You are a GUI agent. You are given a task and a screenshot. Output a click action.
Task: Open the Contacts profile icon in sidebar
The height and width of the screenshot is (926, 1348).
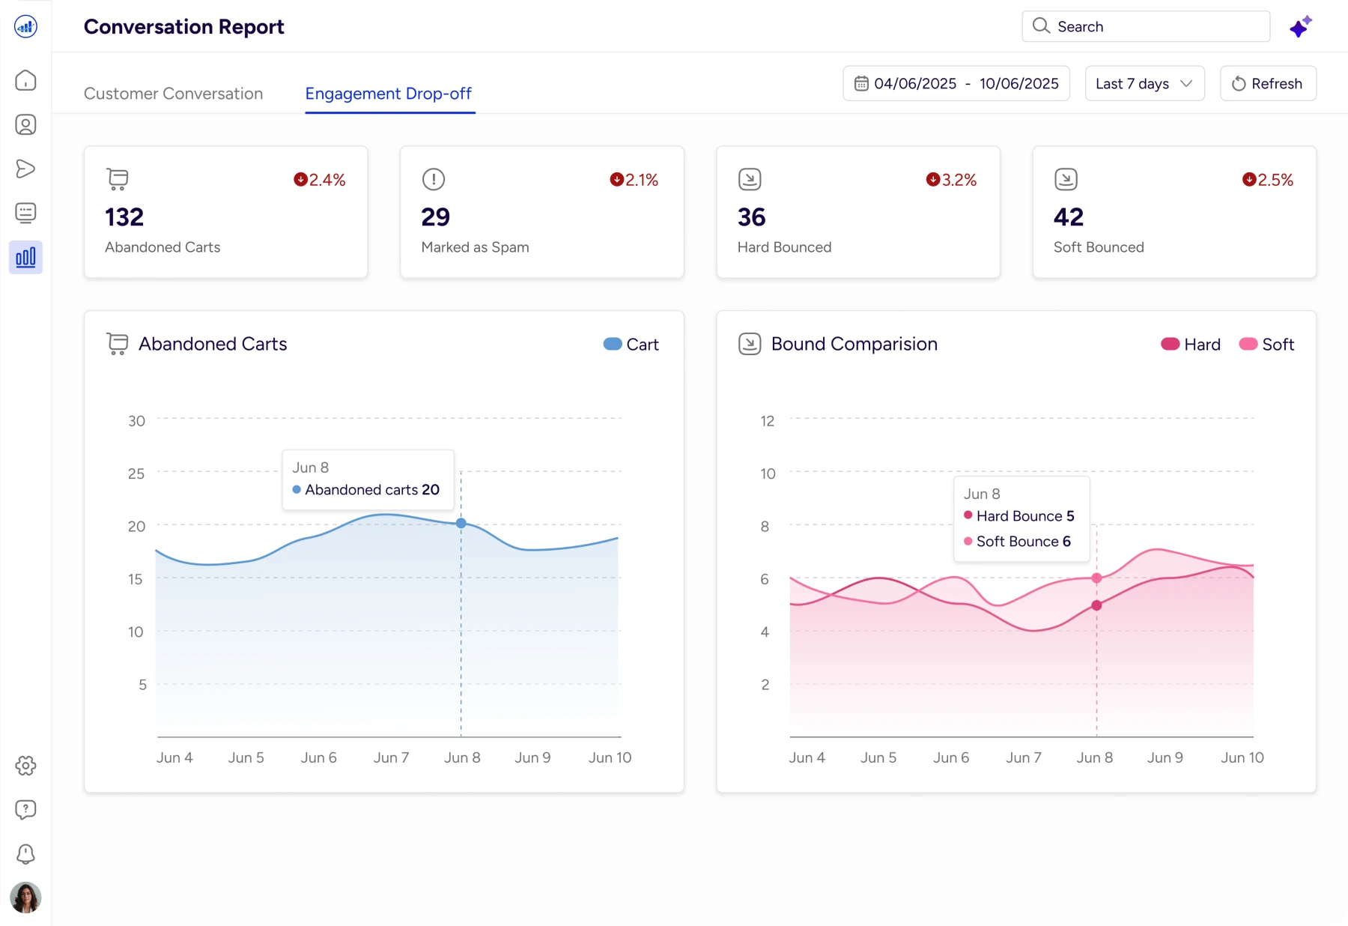point(25,124)
